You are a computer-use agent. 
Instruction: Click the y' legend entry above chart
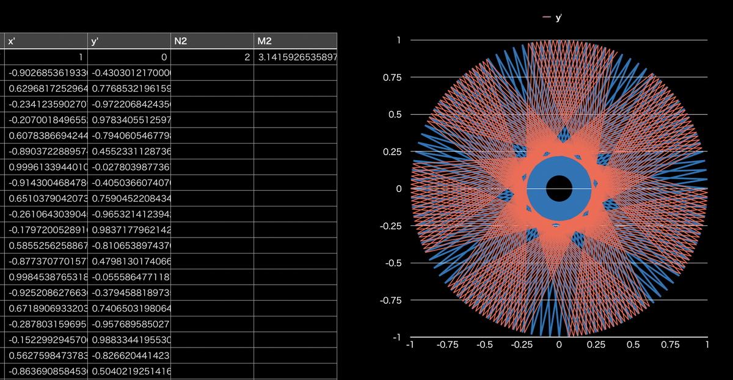[x=552, y=18]
